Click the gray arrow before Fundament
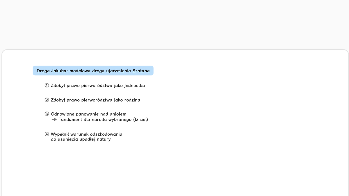349x196 pixels. (54, 120)
